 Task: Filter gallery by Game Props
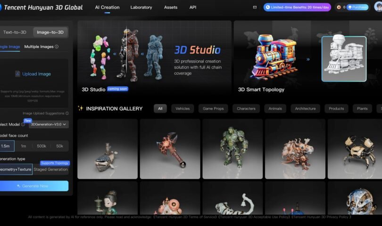[x=213, y=109]
